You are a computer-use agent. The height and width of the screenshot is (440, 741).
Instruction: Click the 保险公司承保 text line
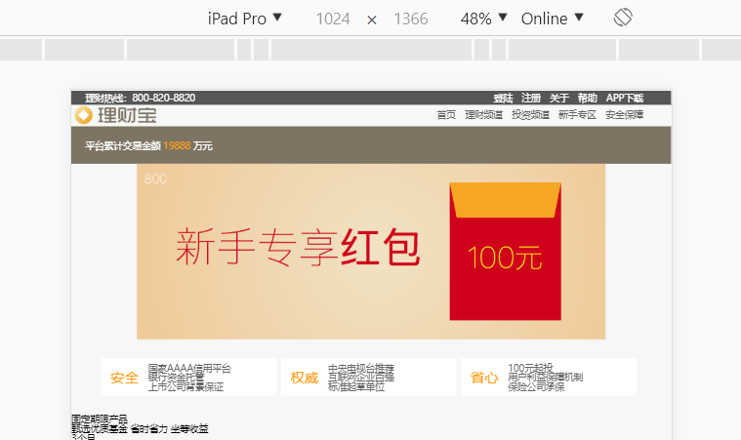point(536,387)
